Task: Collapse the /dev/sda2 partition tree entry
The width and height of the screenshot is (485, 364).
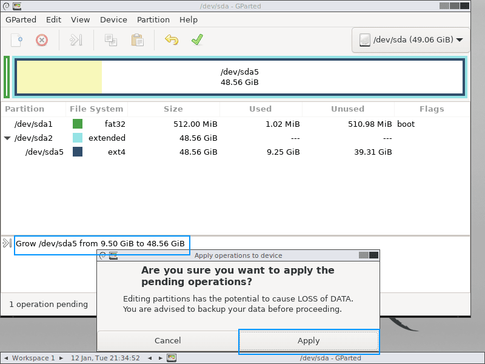Action: tap(6, 138)
